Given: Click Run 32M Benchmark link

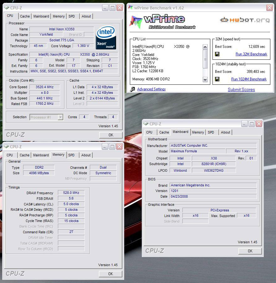Looking at the screenshot, I should click(251, 54).
